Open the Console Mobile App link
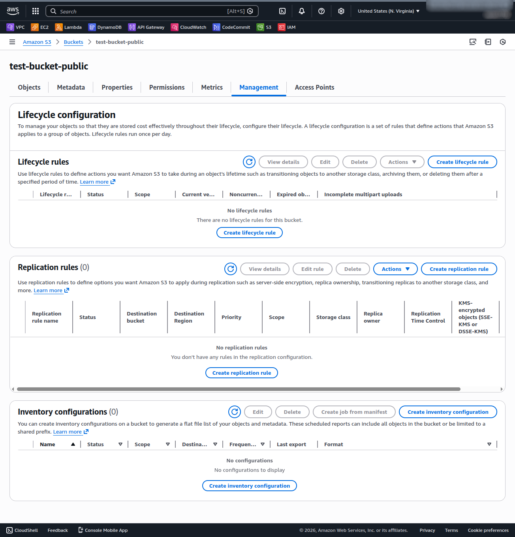Image resolution: width=515 pixels, height=537 pixels. (x=103, y=530)
